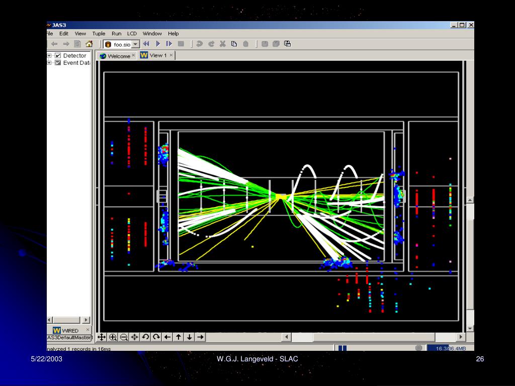Paste from the clipboard icon
Viewport: 515px width, 386px height.
click(245, 44)
